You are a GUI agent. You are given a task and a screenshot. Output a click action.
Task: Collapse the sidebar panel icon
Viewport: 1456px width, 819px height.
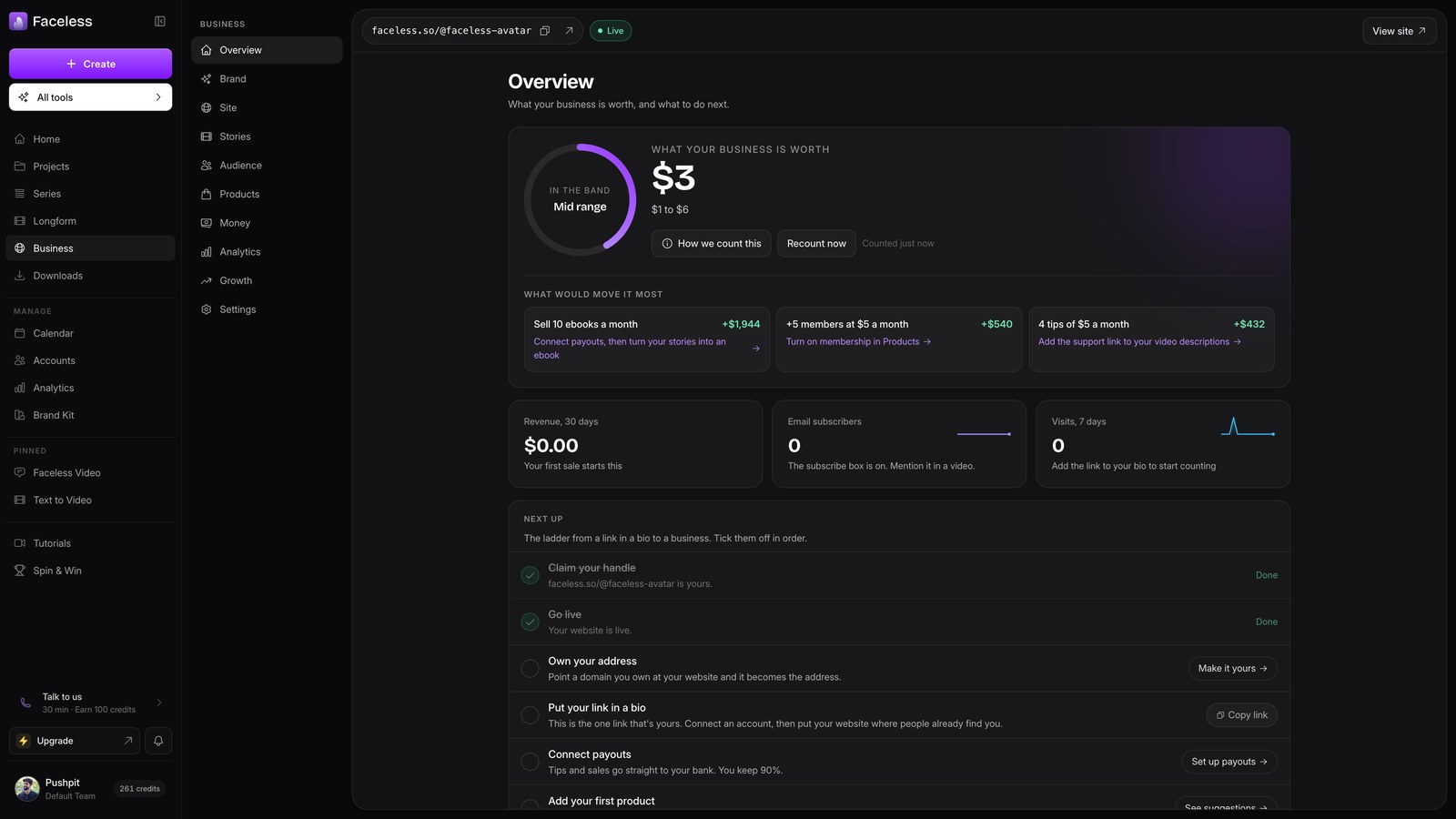pyautogui.click(x=160, y=21)
